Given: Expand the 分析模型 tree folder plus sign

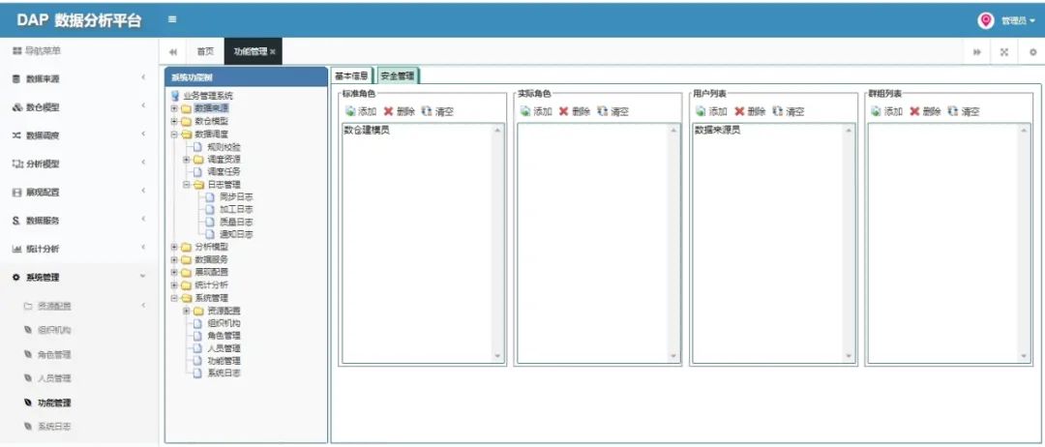Looking at the screenshot, I should tap(174, 247).
